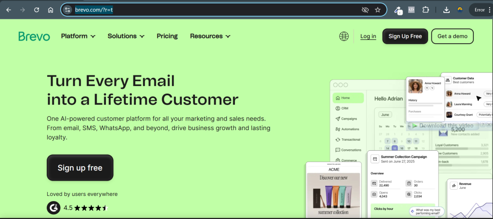The width and height of the screenshot is (493, 219).
Task: Expand the Resources dropdown menu
Action: (210, 36)
